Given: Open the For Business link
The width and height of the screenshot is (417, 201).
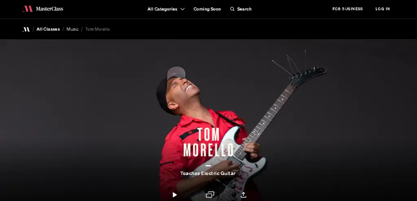Looking at the screenshot, I should [347, 9].
